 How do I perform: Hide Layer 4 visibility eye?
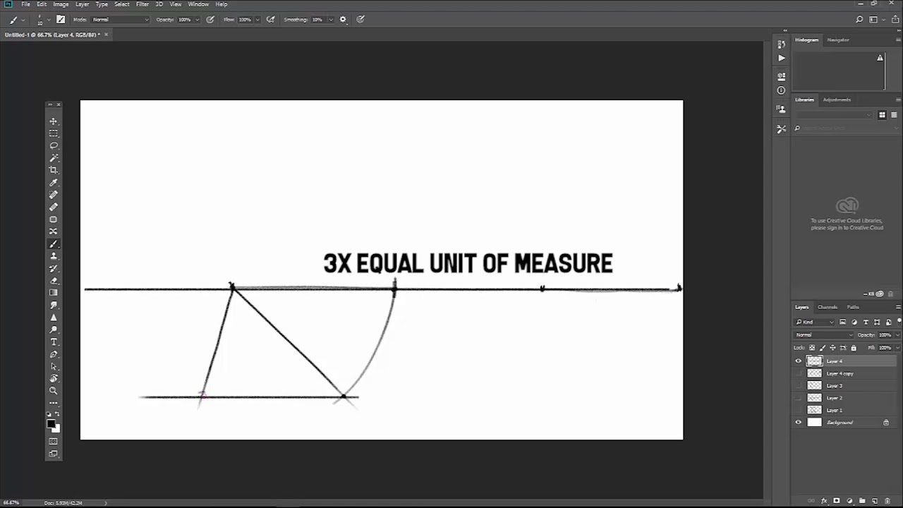click(799, 361)
